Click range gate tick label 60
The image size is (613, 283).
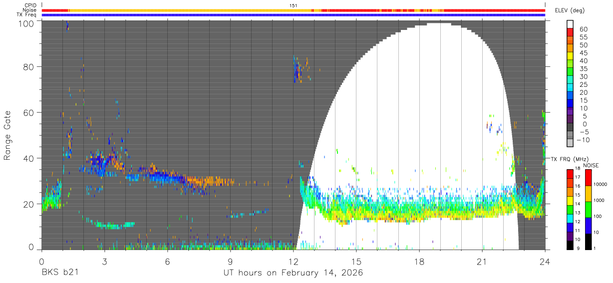[28, 113]
